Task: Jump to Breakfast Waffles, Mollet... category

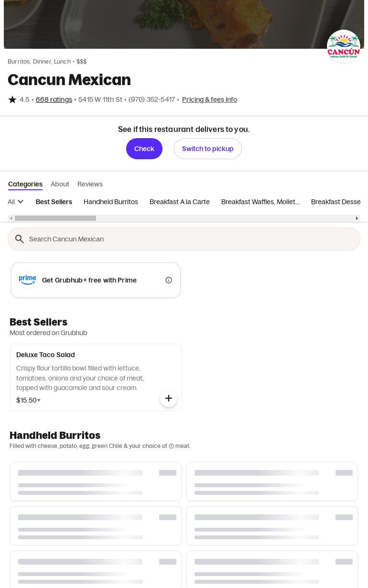Action: 260,202
